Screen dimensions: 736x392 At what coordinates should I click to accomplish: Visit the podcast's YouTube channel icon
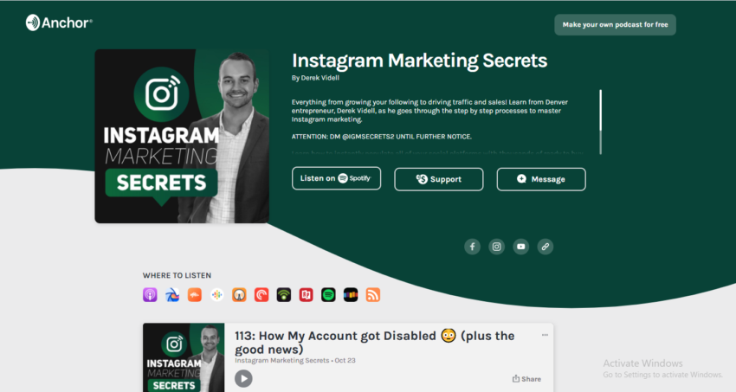[521, 247]
